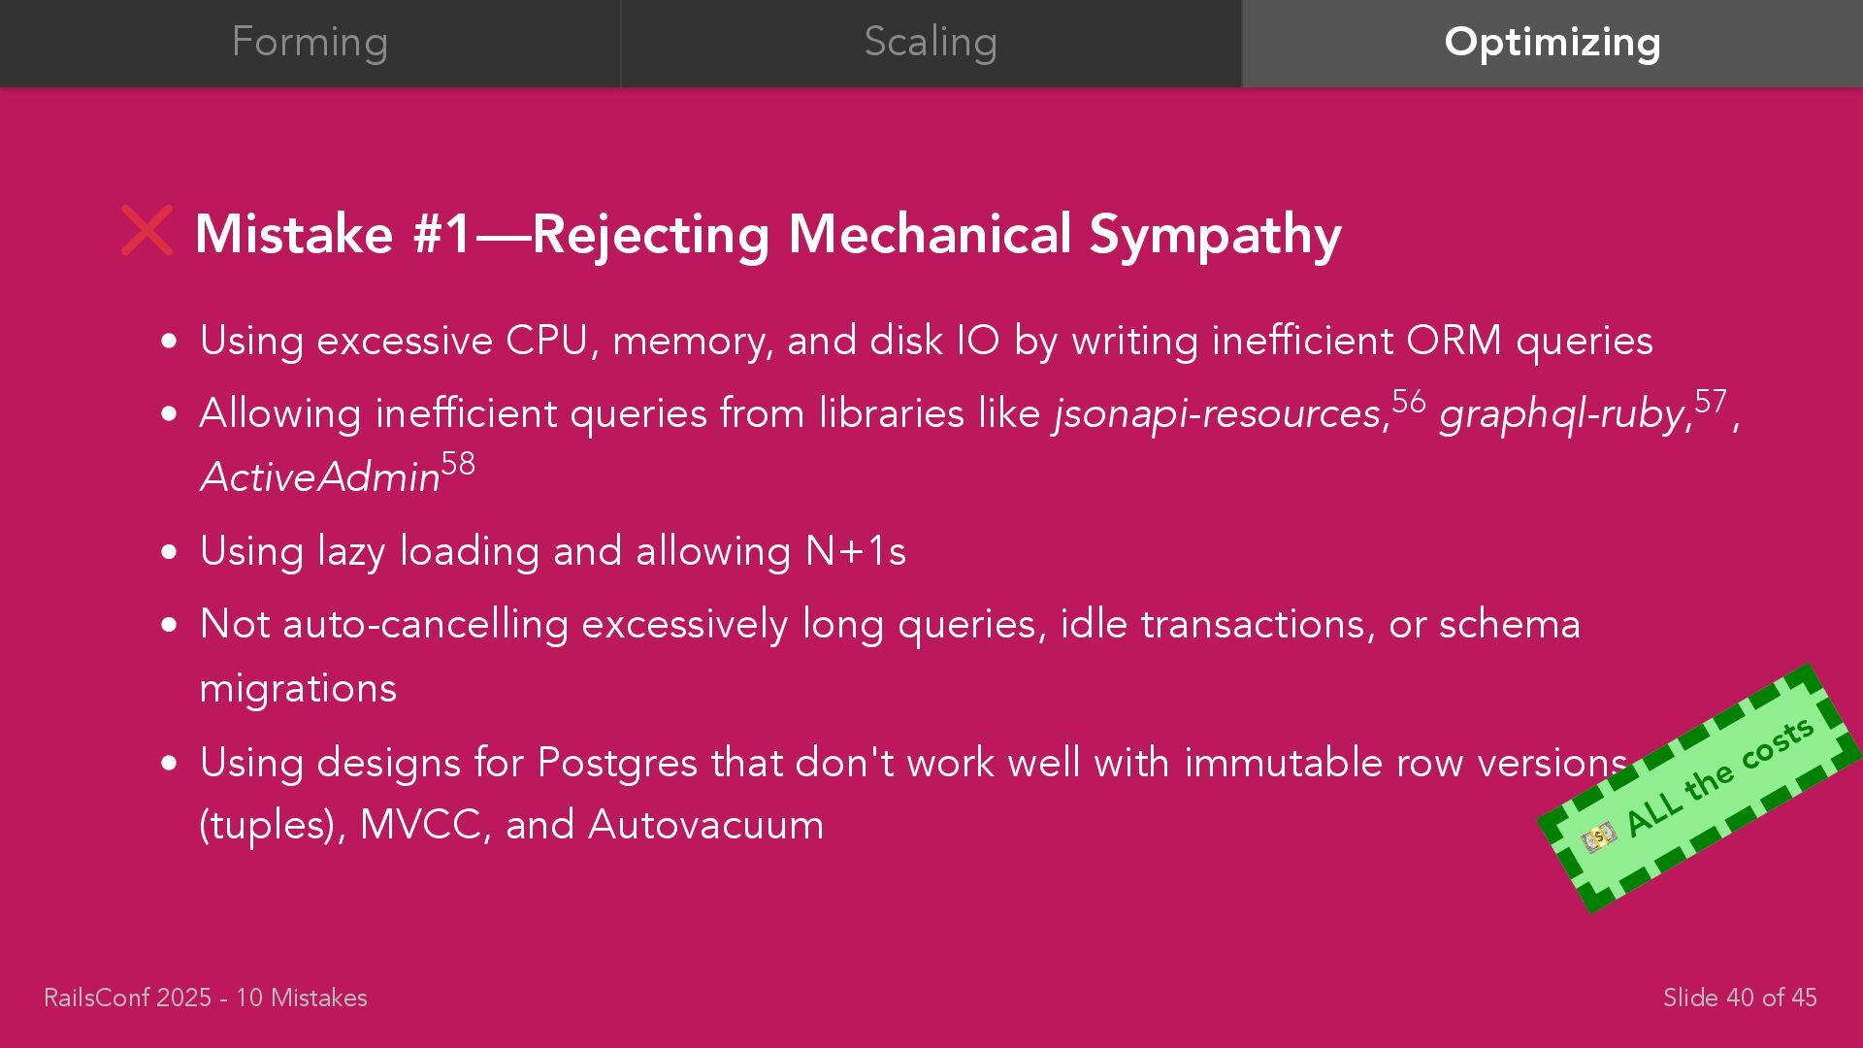Select the Optimizing section tab

pos(1552,43)
